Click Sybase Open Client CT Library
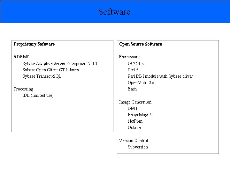The width and height of the screenshot is (230, 172). click(51, 70)
